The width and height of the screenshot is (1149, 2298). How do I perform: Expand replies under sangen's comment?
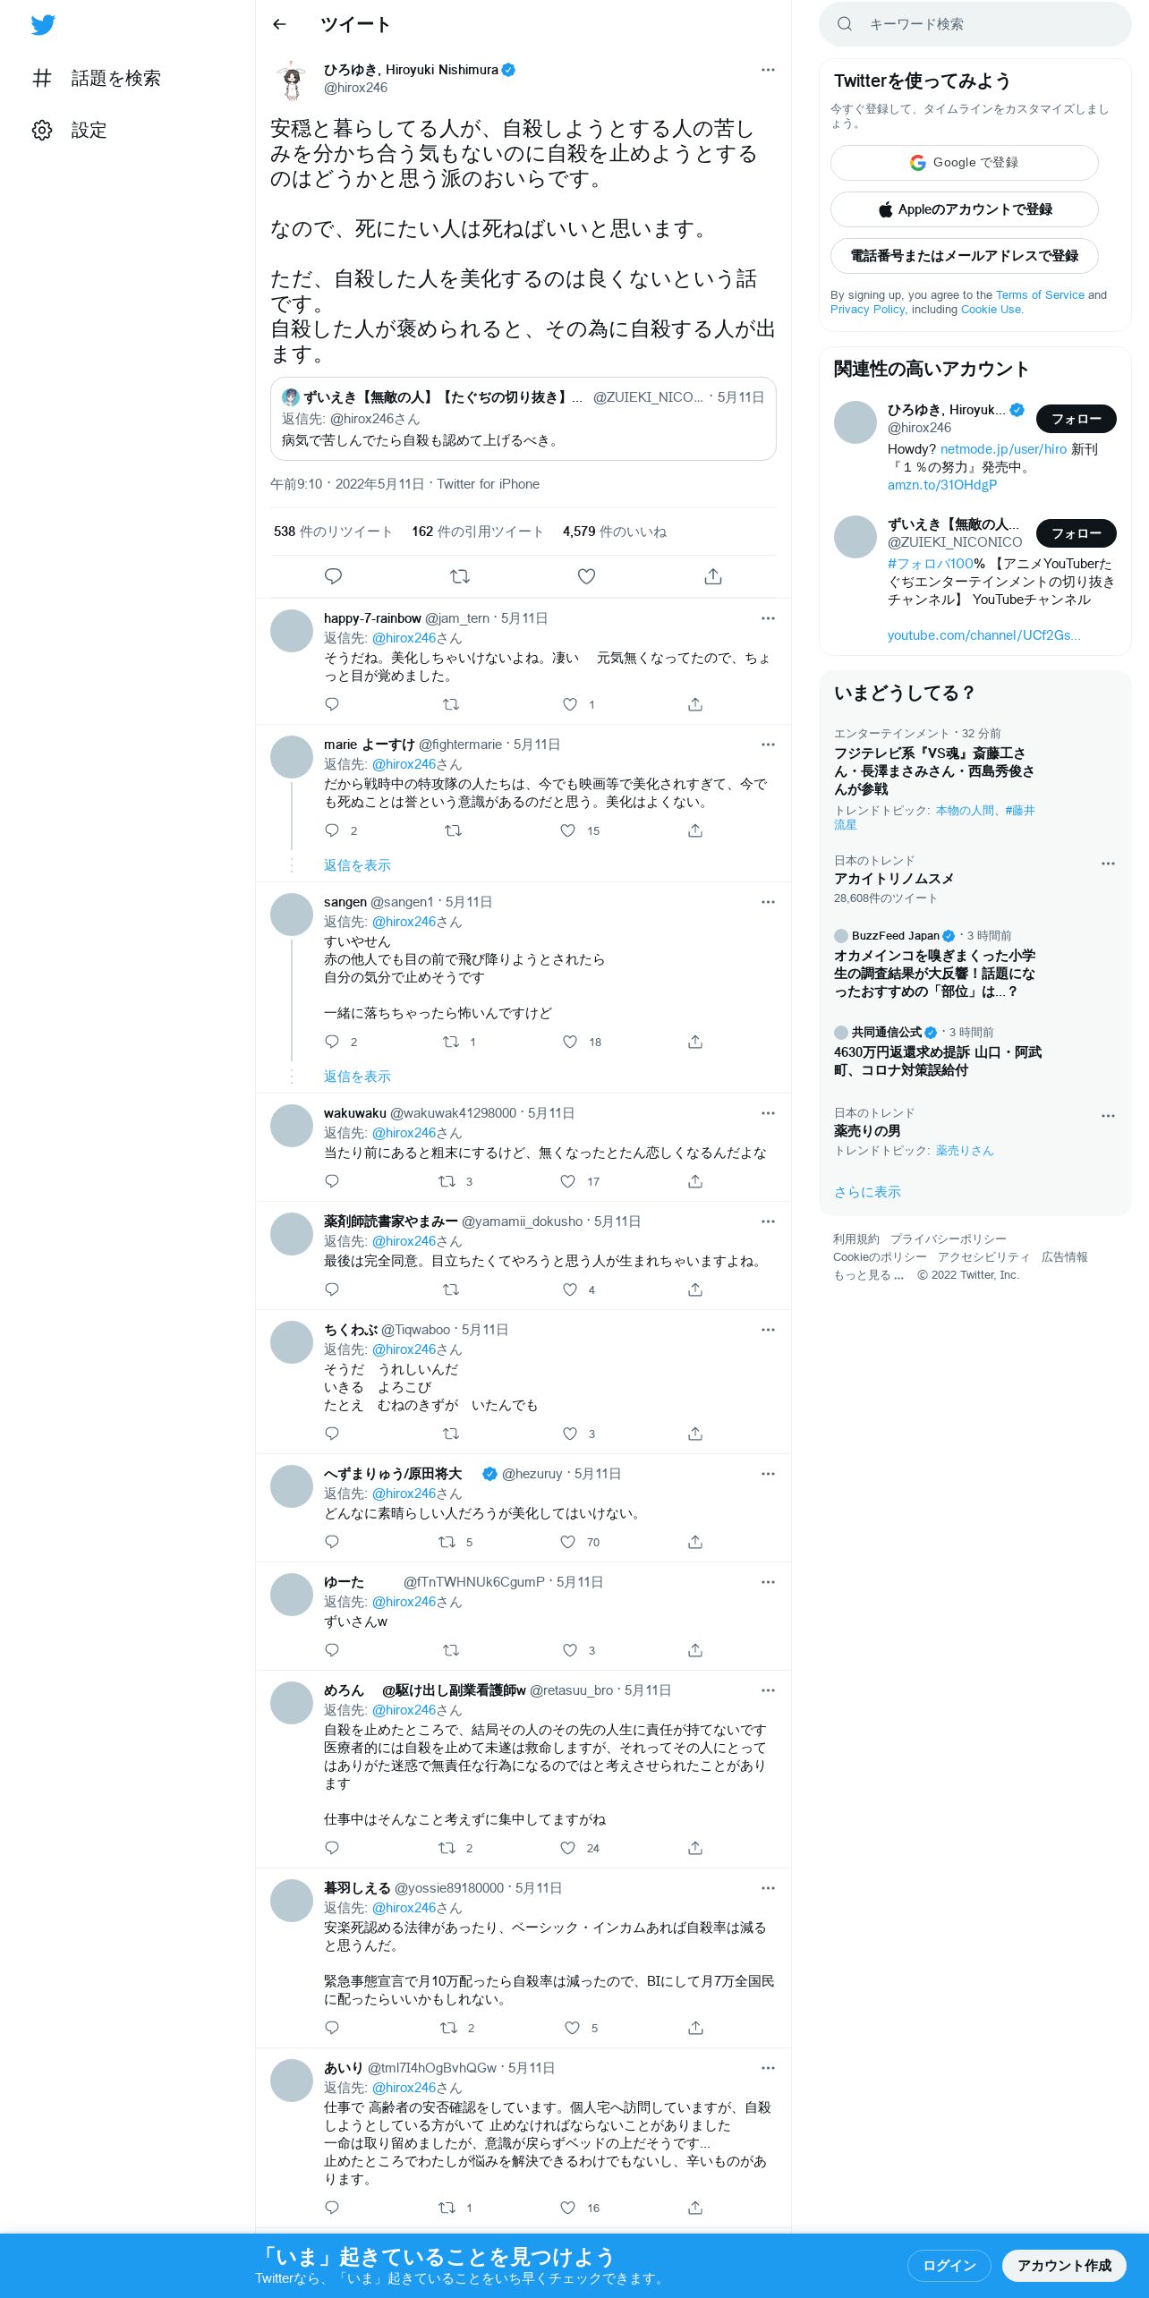click(x=357, y=1077)
